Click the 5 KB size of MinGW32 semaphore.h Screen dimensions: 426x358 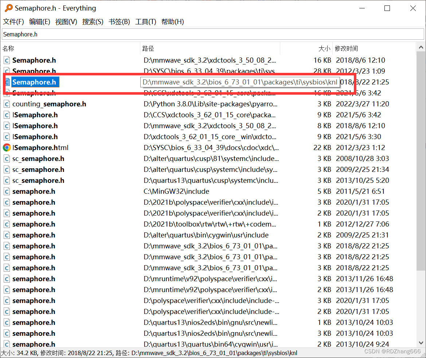coord(324,191)
